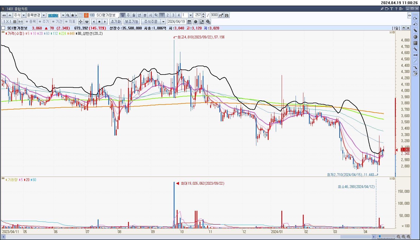Click the magnifier search icon next to stock code
420x240 pixels.
pyautogui.click(x=68, y=15)
